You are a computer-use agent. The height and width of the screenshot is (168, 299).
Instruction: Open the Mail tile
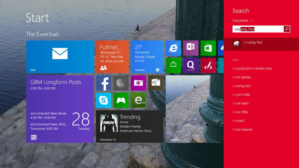[60, 57]
